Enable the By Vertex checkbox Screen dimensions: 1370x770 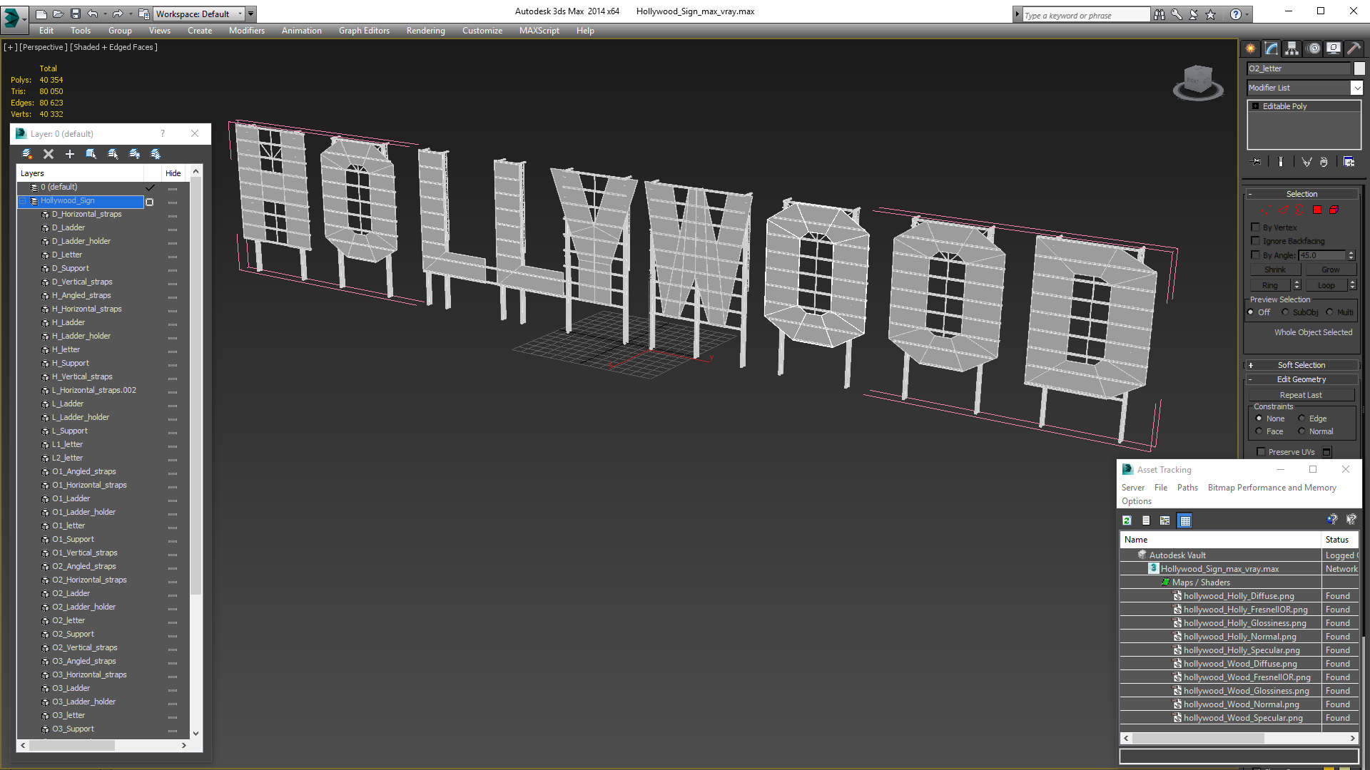(x=1256, y=227)
